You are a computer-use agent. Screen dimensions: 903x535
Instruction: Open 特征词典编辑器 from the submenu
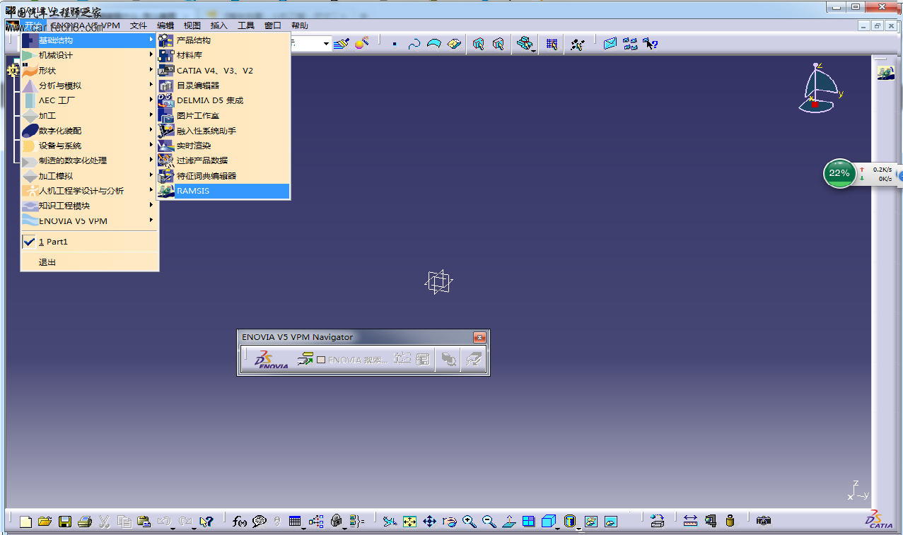[223, 176]
